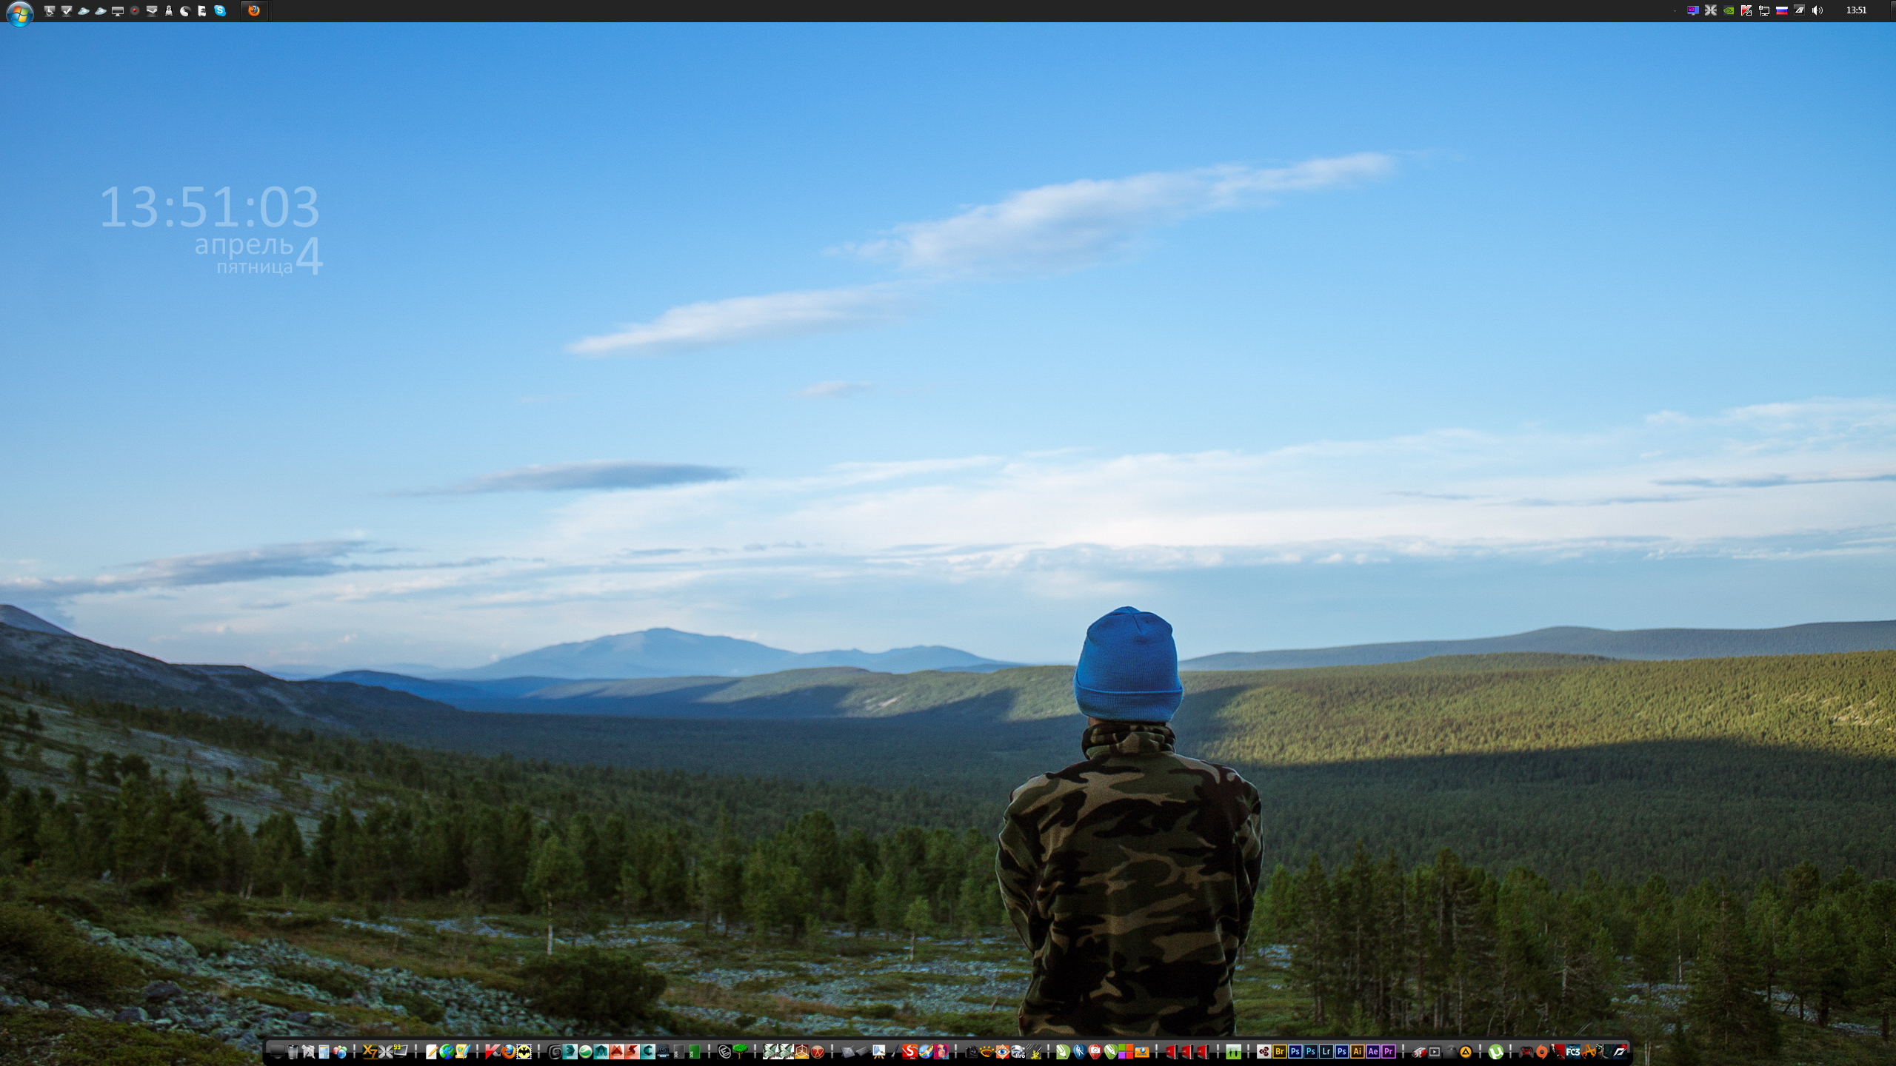Open the NVIDIA tray icon
The image size is (1896, 1066).
click(1729, 10)
